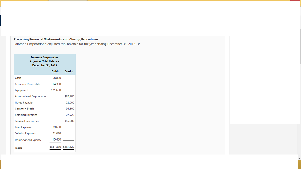Click the Preparing Financial Statements heading
The height and width of the screenshot is (169, 301).
pyautogui.click(x=56, y=39)
